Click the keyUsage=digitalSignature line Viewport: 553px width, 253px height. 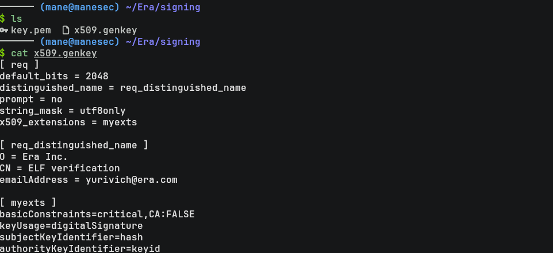[71, 225]
